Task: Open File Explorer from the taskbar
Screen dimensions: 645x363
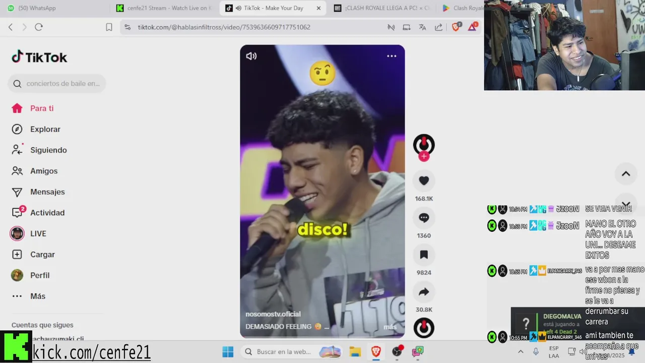Action: click(x=355, y=351)
